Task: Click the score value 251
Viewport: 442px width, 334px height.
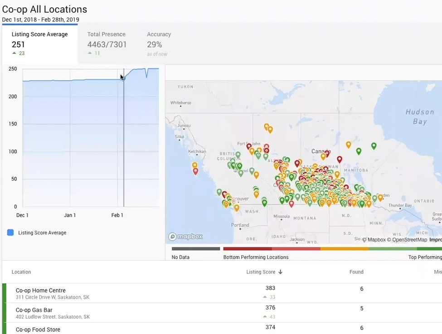Action: point(18,44)
